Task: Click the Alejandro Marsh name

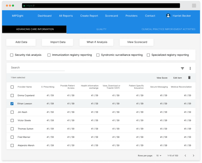Action: (x=26, y=145)
